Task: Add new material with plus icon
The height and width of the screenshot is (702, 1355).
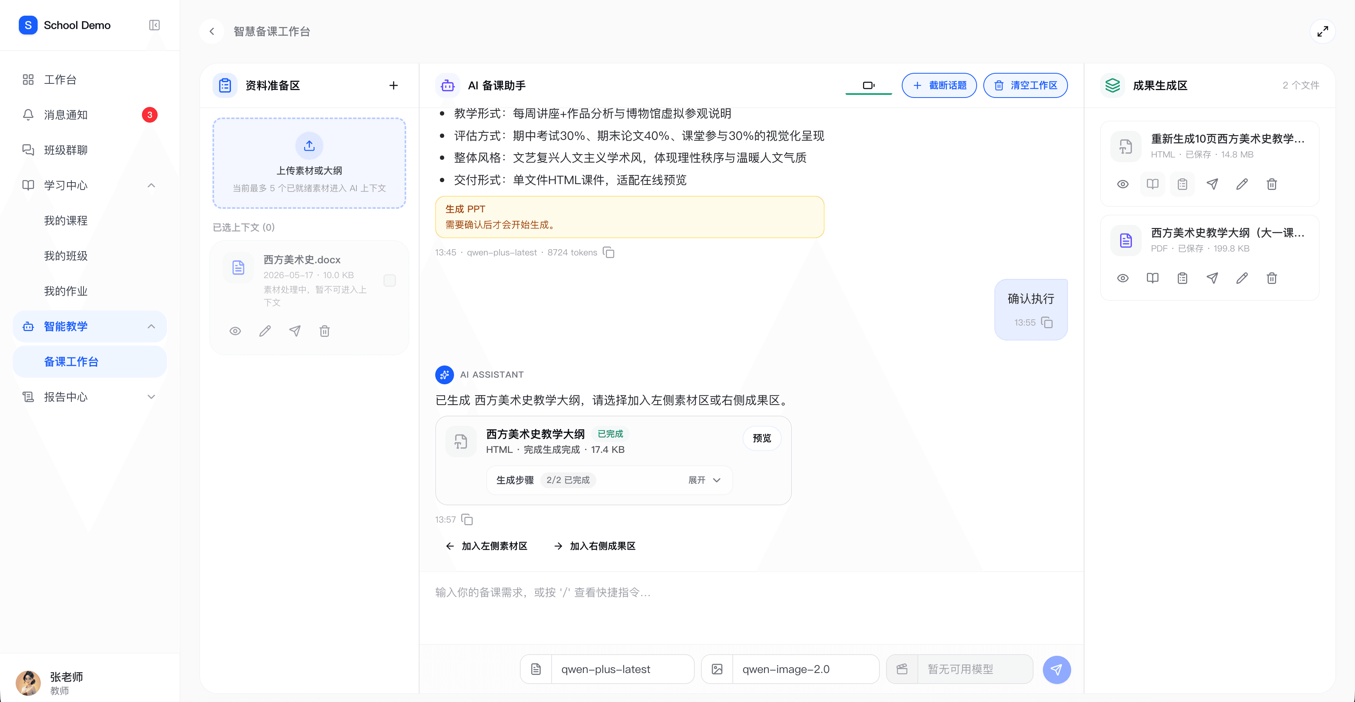Action: [x=394, y=85]
